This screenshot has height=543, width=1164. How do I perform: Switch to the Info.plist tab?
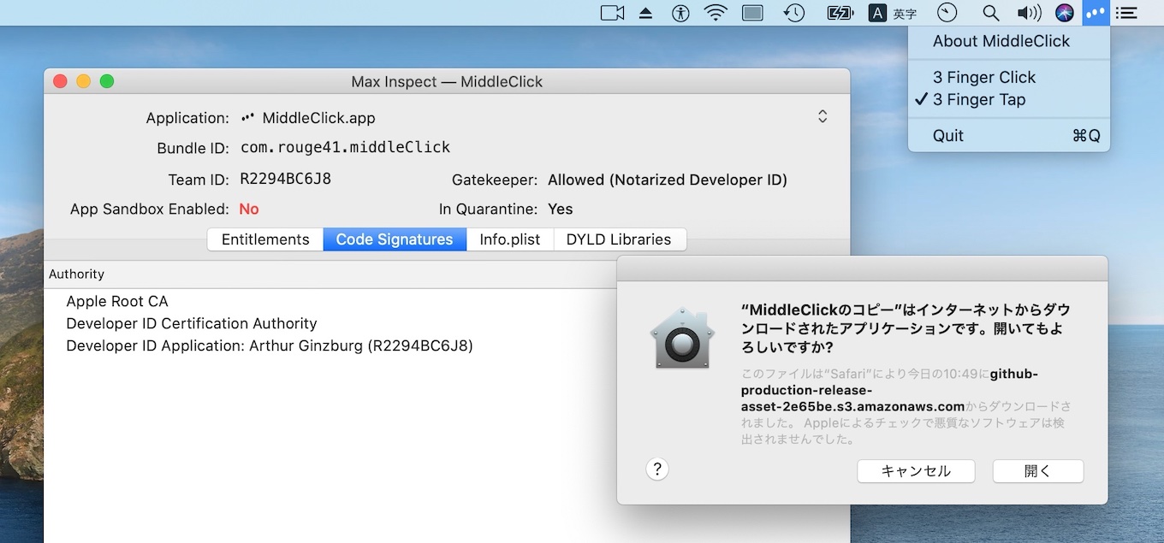[509, 239]
